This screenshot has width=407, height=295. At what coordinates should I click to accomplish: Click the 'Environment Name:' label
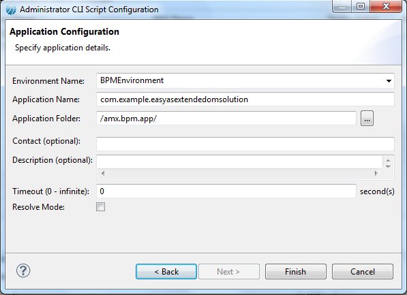coord(48,81)
